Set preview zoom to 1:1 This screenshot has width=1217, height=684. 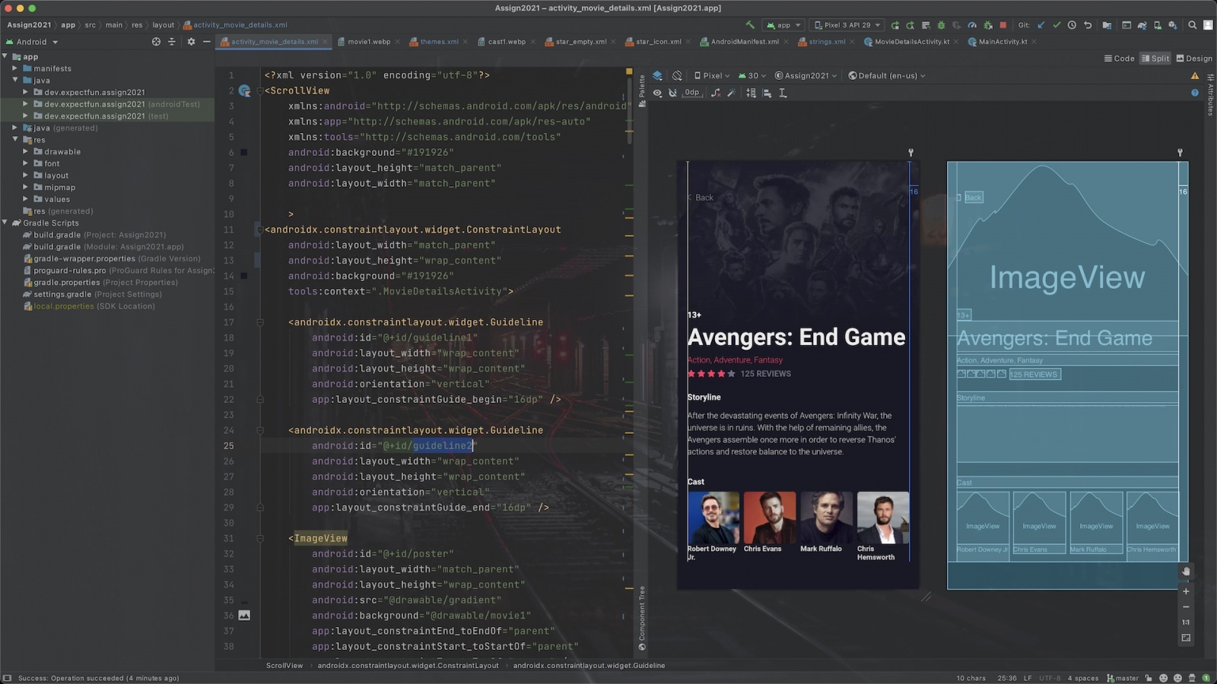[x=1186, y=622]
